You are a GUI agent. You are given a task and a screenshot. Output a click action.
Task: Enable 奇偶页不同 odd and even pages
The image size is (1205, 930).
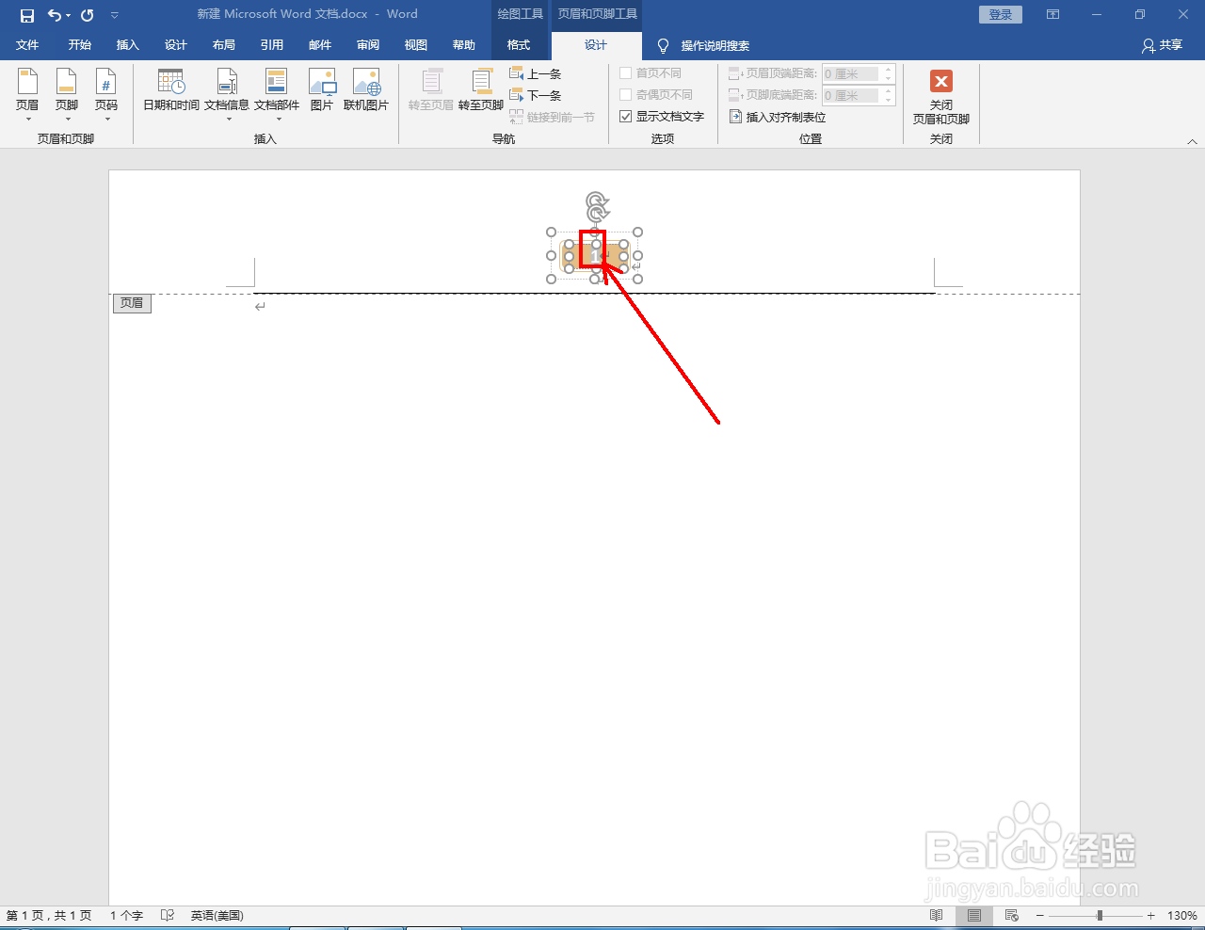tap(626, 94)
